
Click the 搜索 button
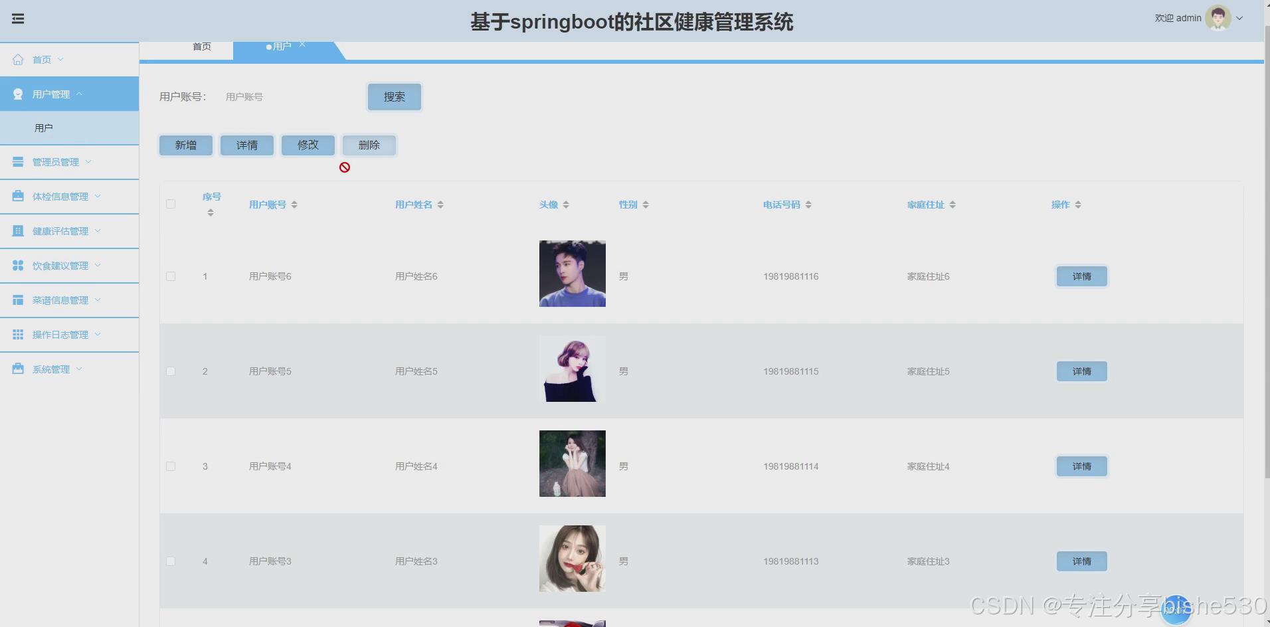click(395, 97)
